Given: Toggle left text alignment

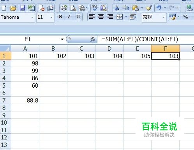Looking at the screenshot, I should [92, 17].
